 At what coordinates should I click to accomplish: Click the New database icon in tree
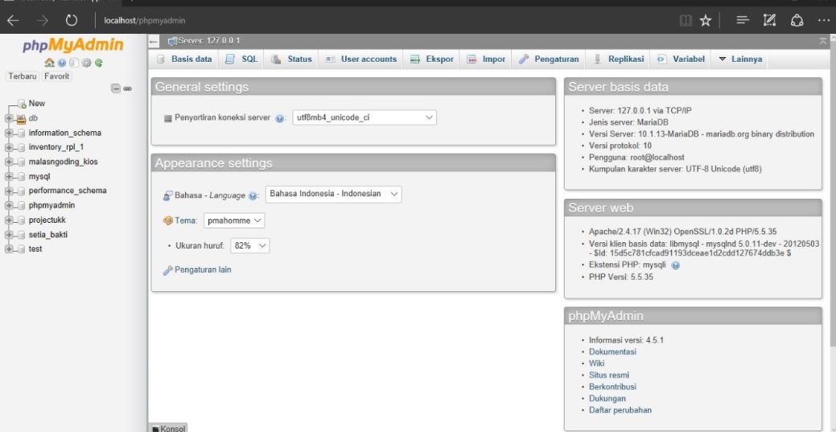22,104
